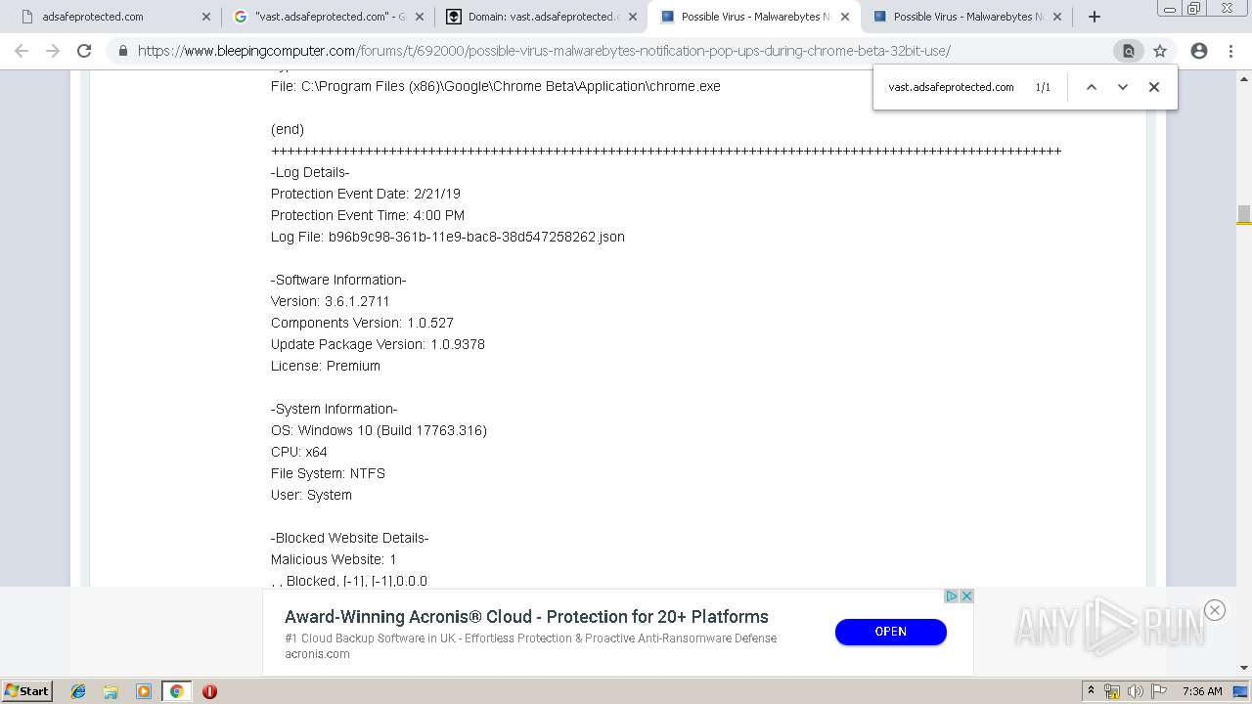
Task: Close the find bar
Action: click(1154, 87)
